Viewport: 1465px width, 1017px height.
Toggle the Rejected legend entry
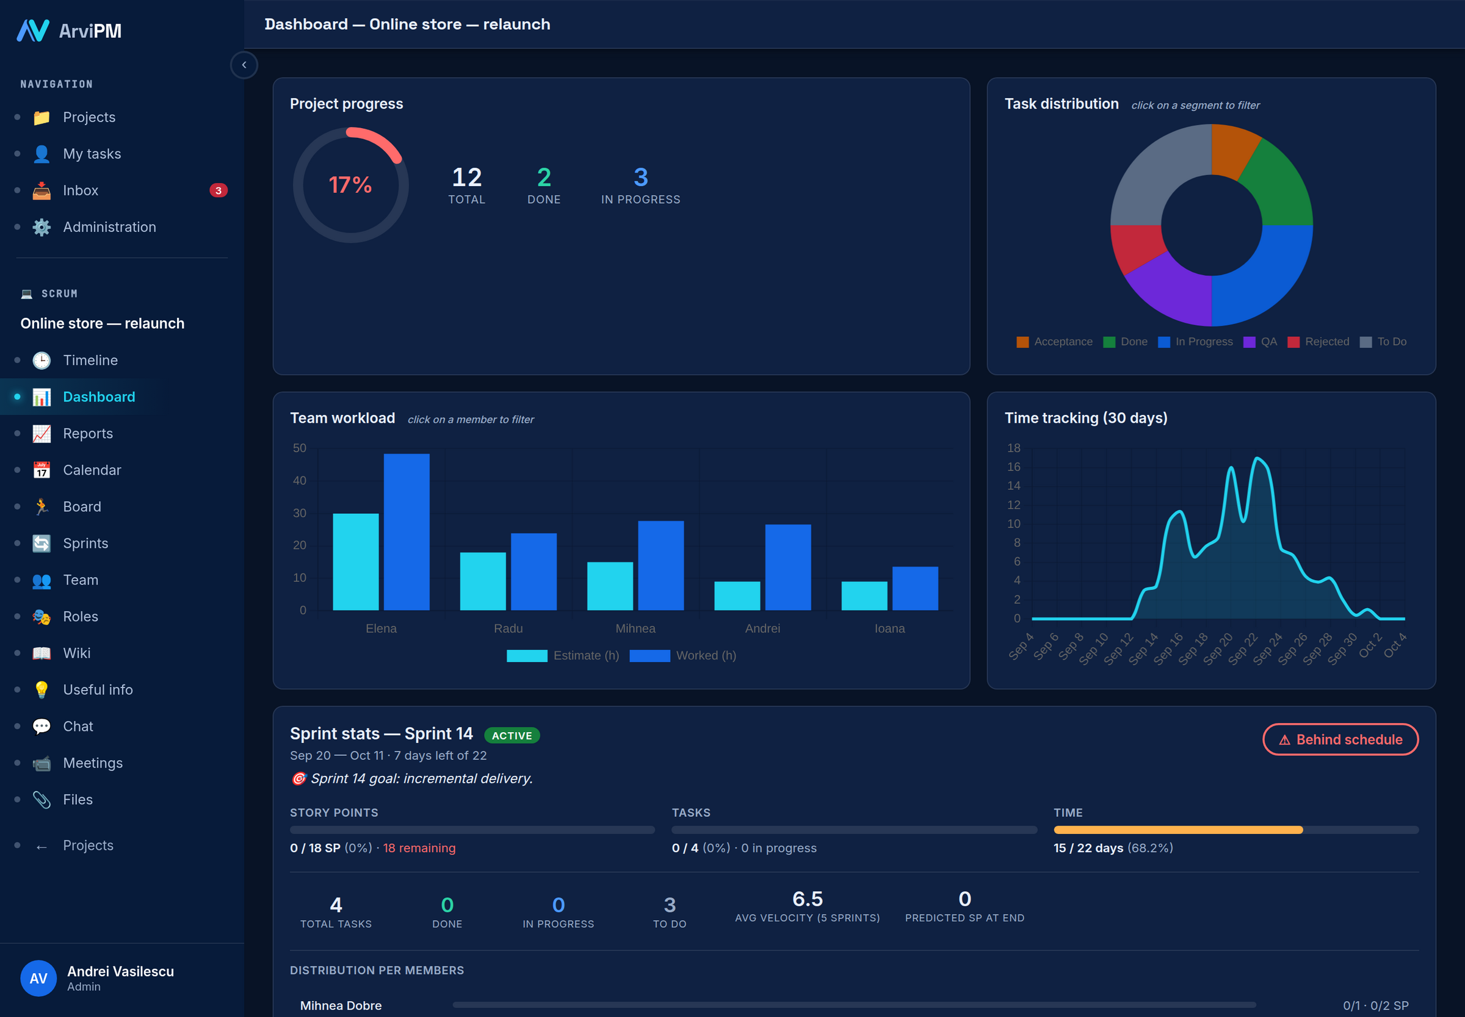tap(1318, 342)
